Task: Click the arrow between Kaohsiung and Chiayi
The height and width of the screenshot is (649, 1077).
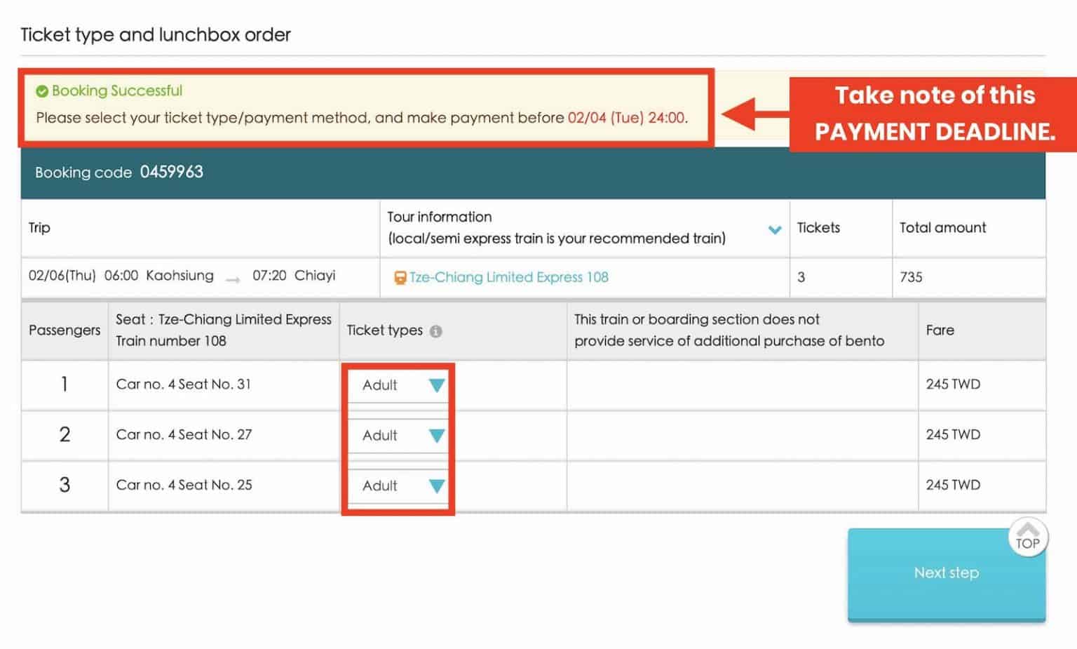Action: click(x=233, y=279)
